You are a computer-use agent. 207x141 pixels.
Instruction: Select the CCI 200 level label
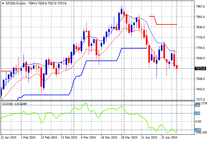(198, 105)
